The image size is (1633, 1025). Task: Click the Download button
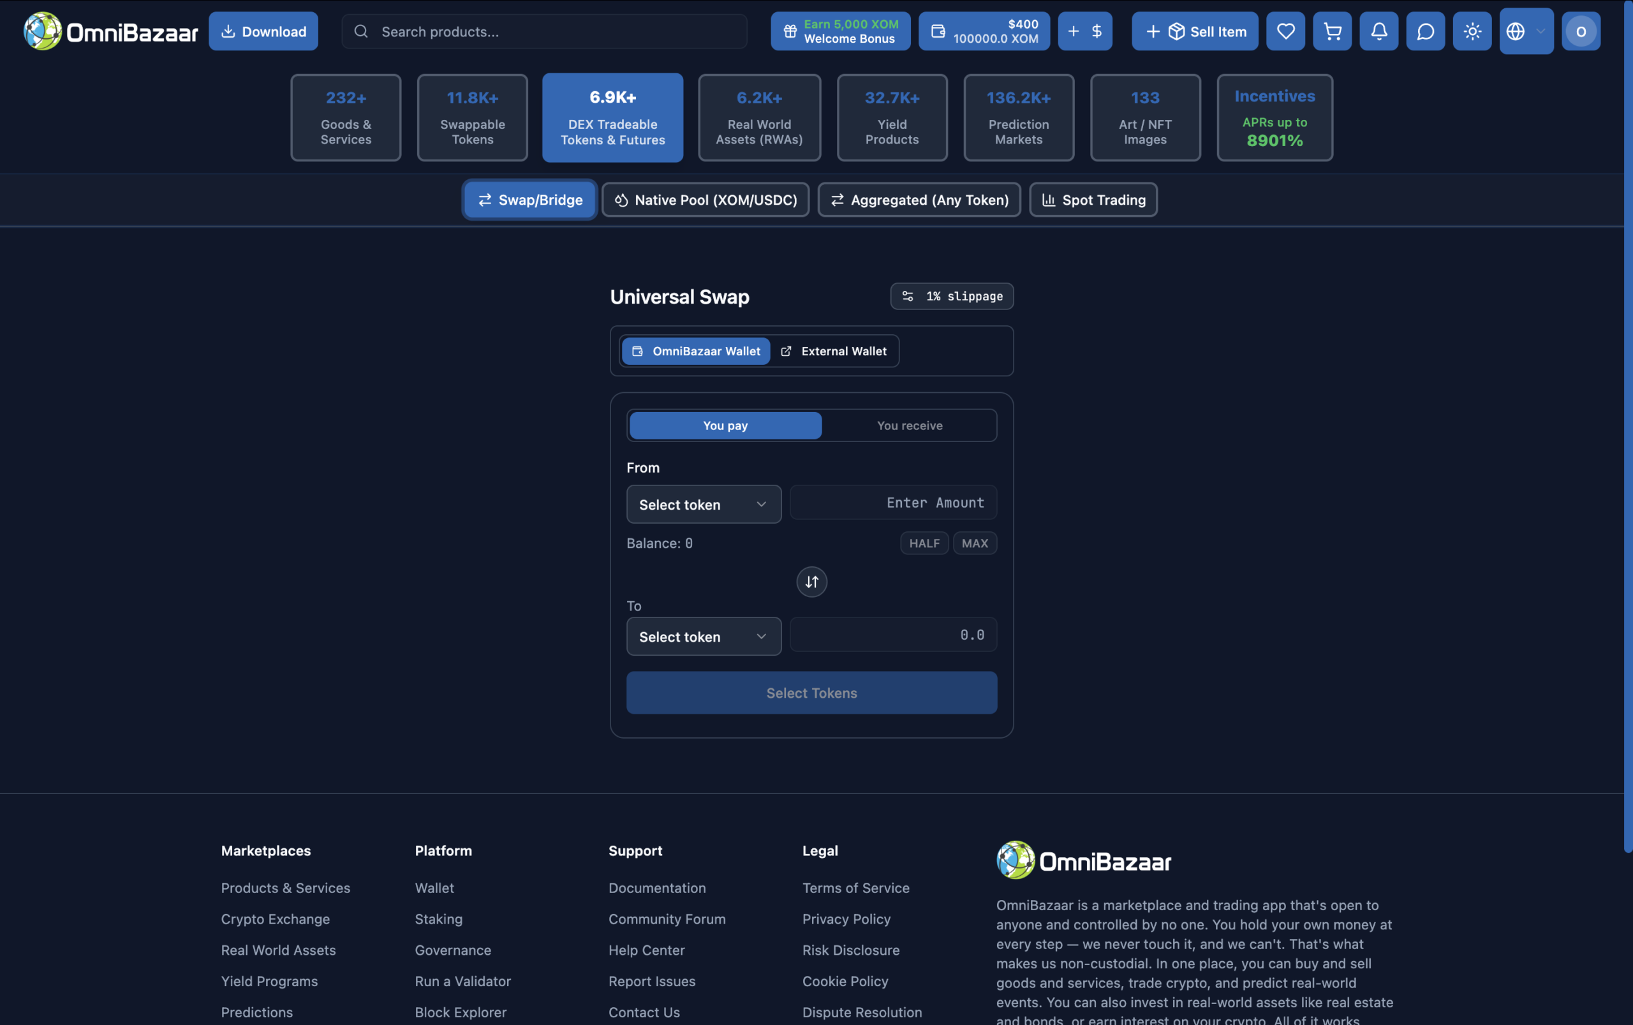click(263, 31)
